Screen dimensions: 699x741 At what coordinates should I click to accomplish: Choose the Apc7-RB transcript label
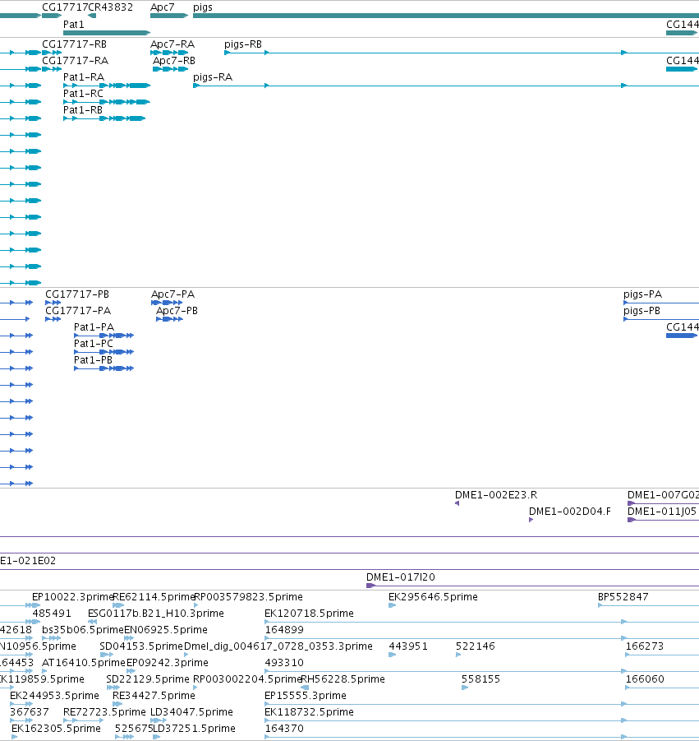[x=173, y=61]
